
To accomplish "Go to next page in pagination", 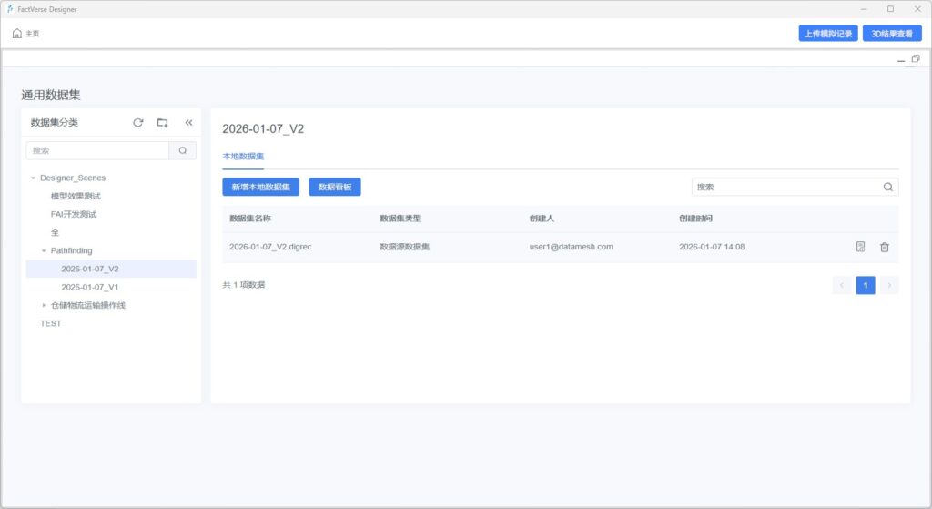I will pyautogui.click(x=889, y=285).
